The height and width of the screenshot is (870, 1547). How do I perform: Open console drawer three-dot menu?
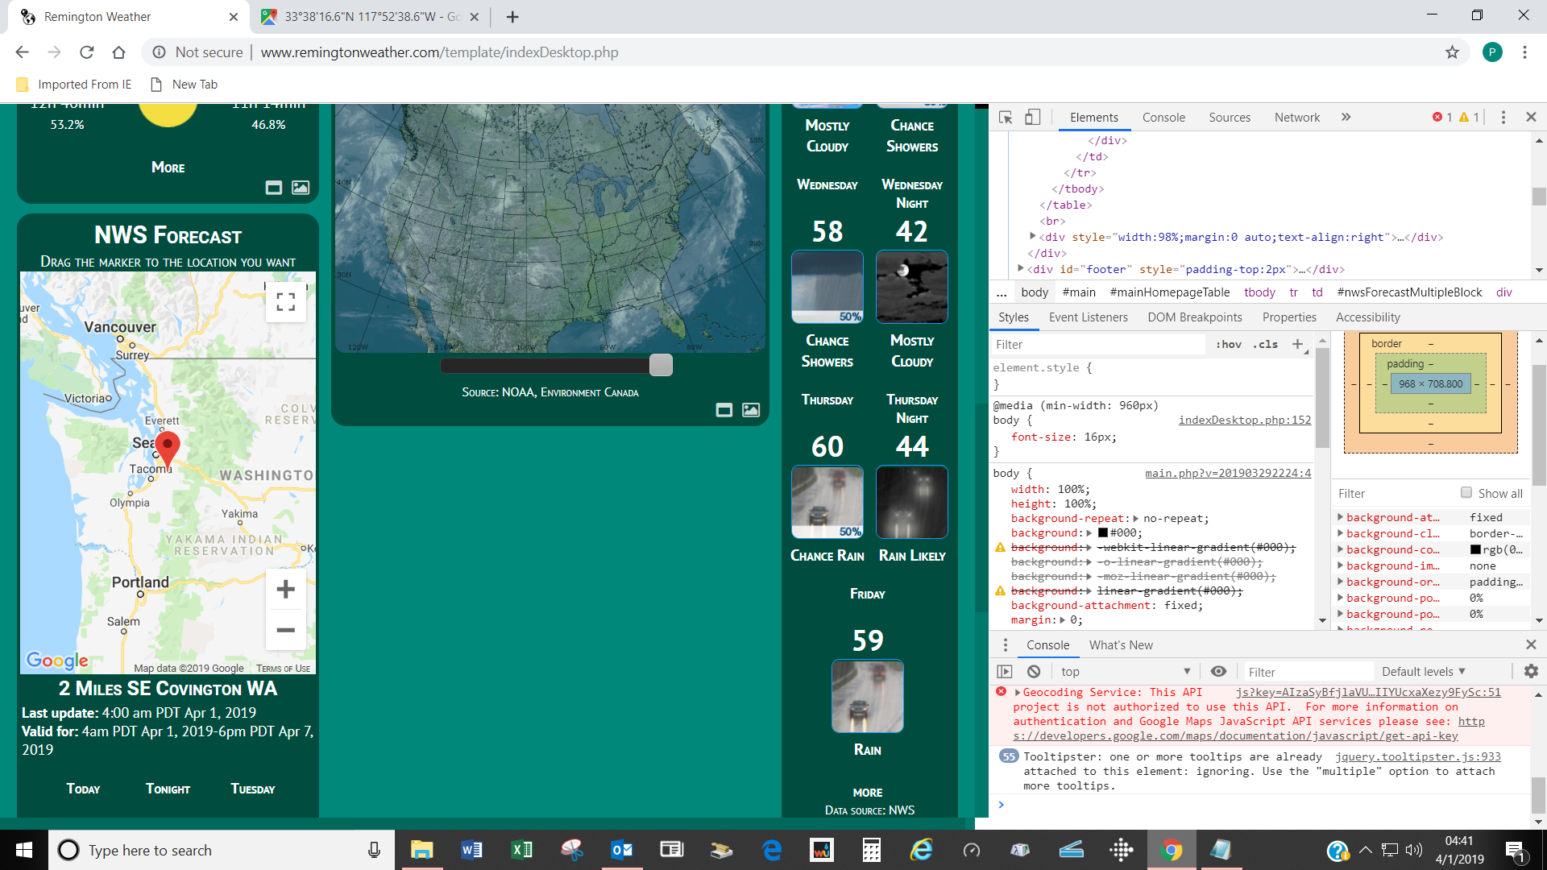(x=1005, y=645)
